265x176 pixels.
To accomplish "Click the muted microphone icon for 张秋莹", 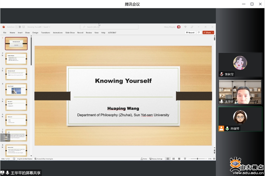I will pos(221,74).
